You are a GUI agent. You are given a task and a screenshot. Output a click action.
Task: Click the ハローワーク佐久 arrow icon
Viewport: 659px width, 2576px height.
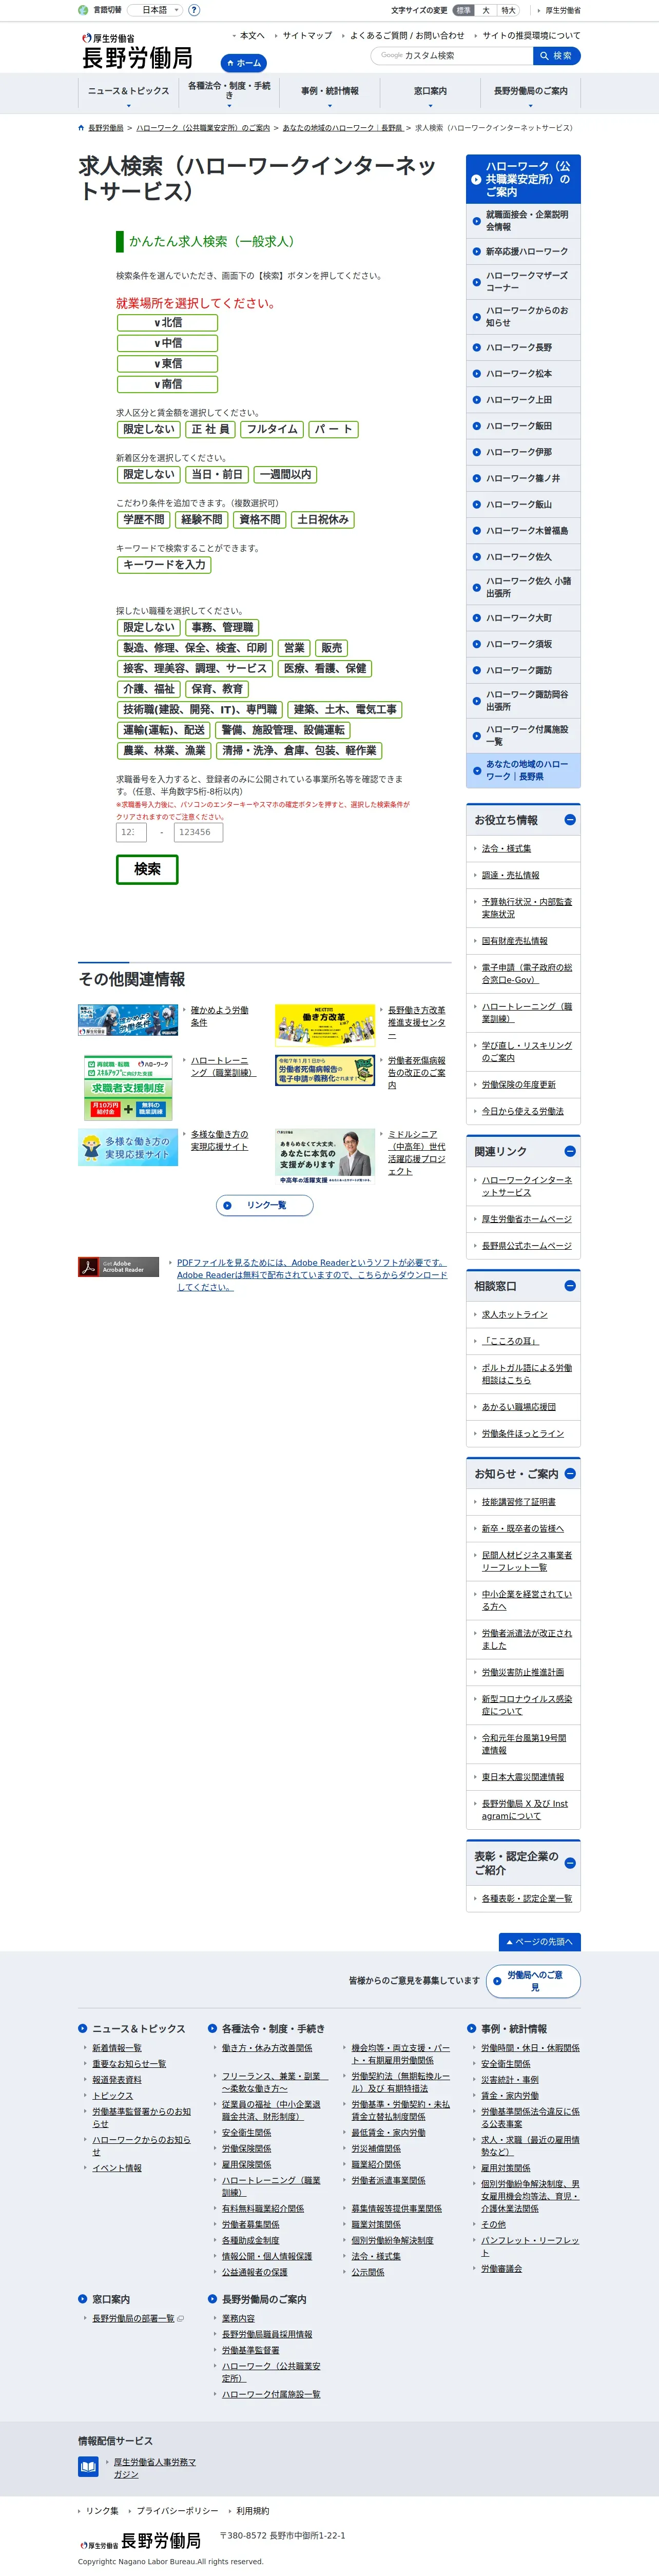pos(476,557)
